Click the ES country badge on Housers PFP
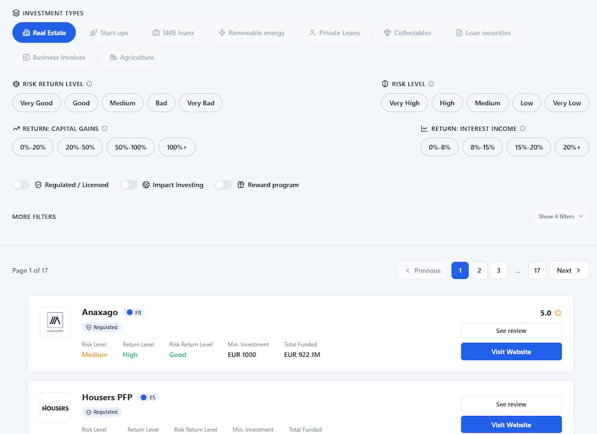This screenshot has width=597, height=434. click(148, 397)
